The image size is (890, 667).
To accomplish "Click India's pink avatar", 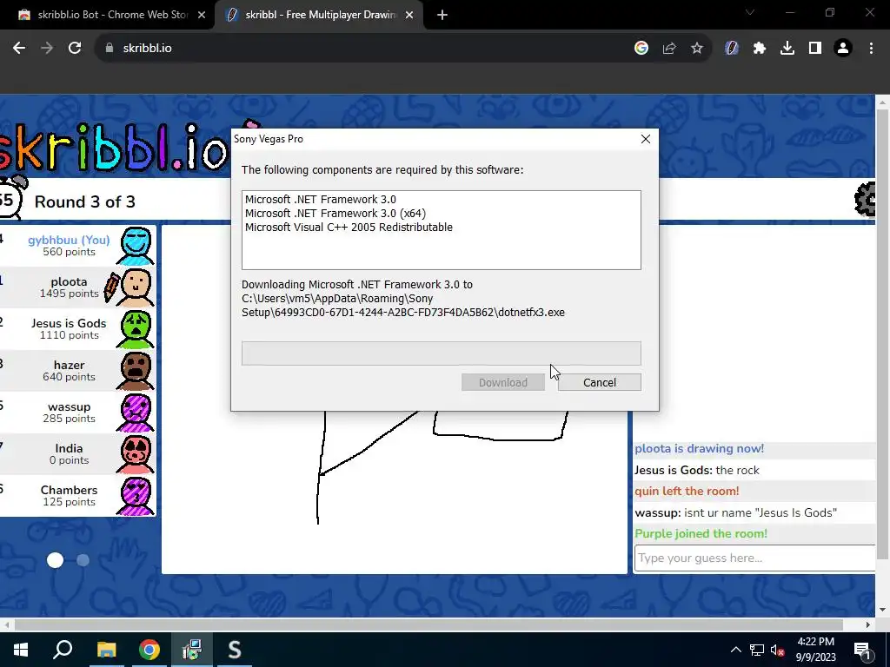I will (x=136, y=454).
